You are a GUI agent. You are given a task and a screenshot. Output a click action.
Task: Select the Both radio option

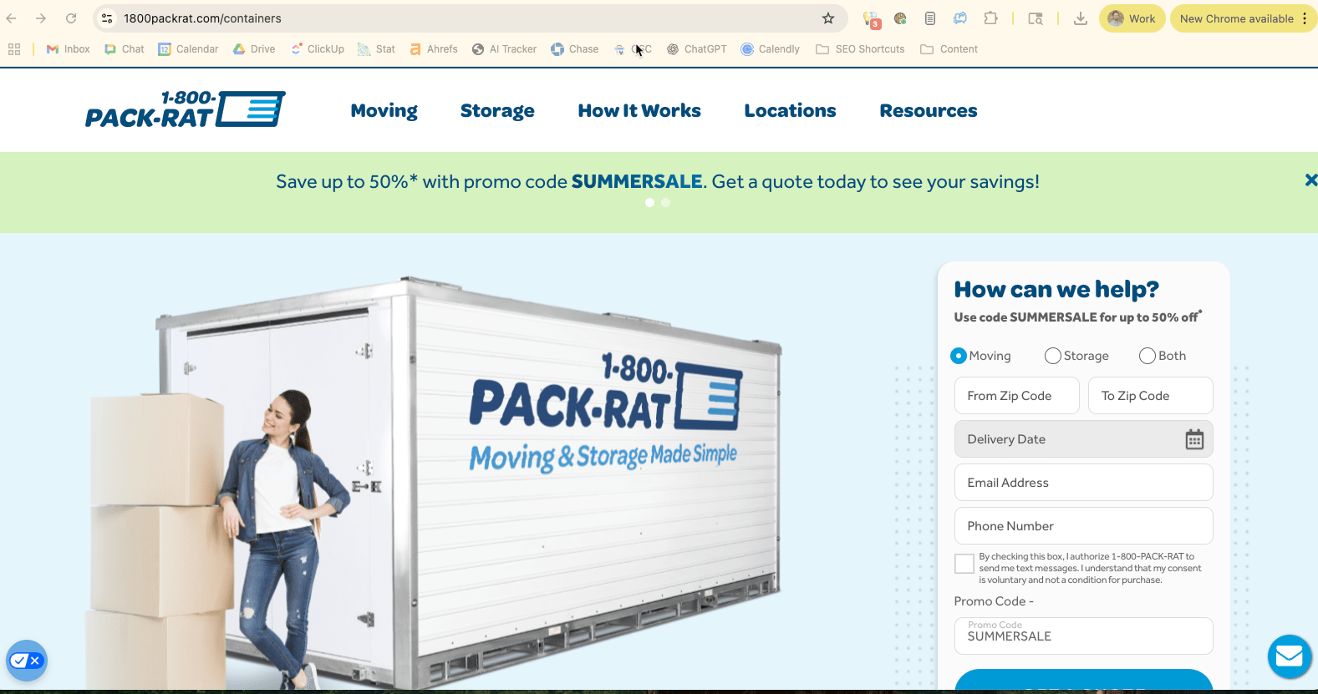(x=1148, y=356)
